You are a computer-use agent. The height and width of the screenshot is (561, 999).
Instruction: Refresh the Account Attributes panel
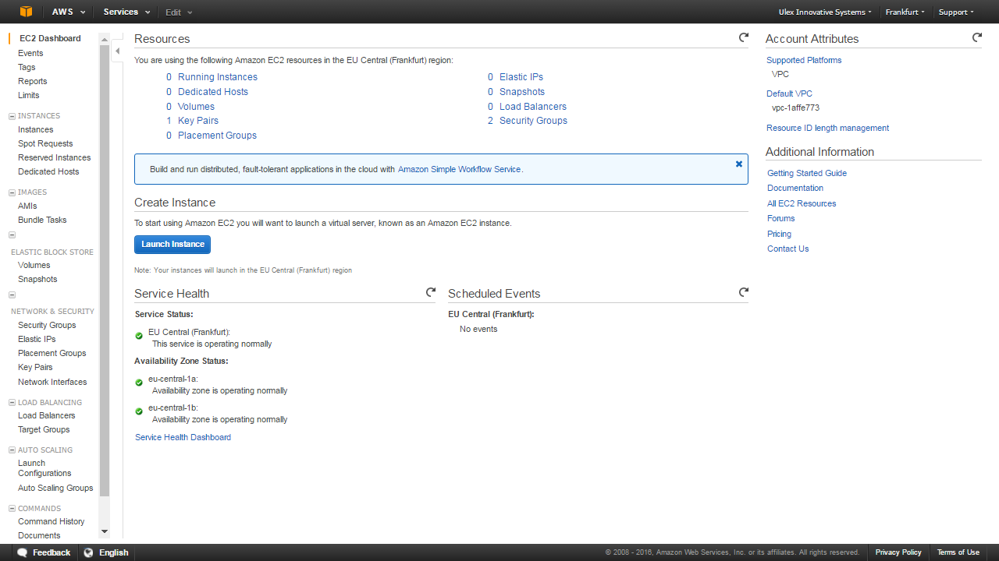pos(977,37)
